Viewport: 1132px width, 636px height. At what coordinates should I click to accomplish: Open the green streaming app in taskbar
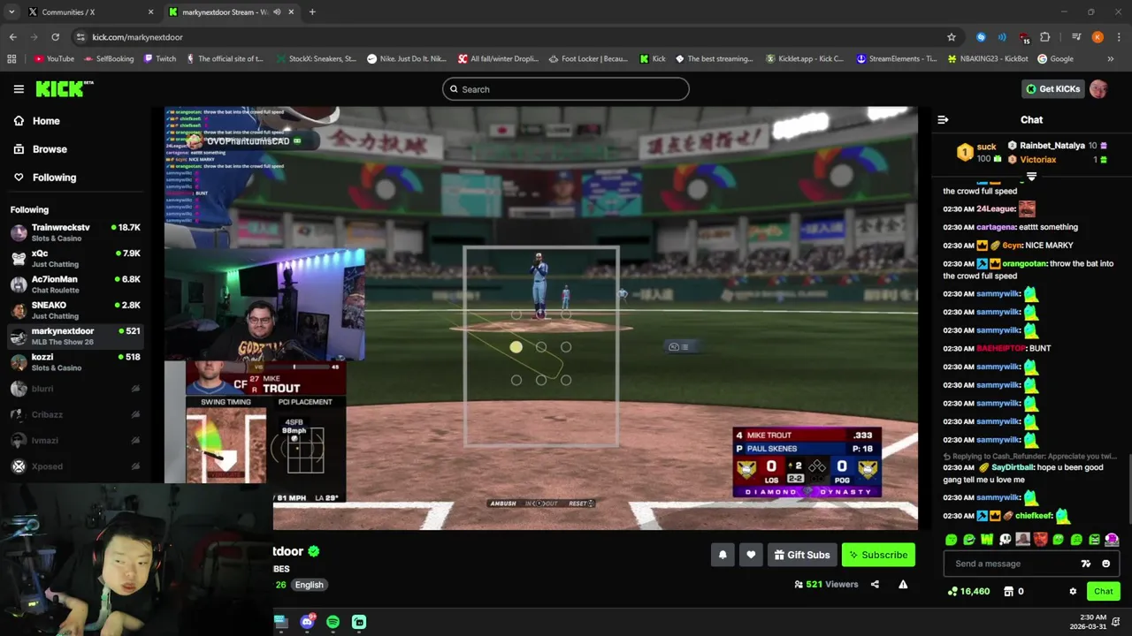point(359,622)
